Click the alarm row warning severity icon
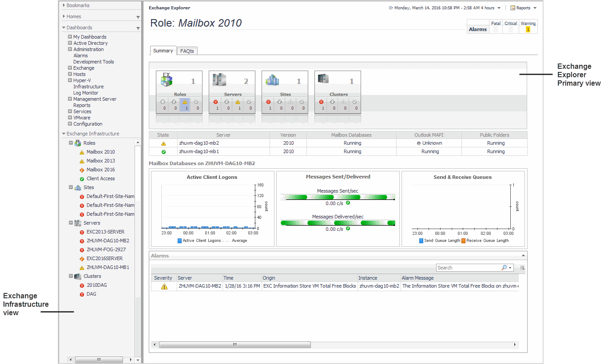 pos(164,286)
